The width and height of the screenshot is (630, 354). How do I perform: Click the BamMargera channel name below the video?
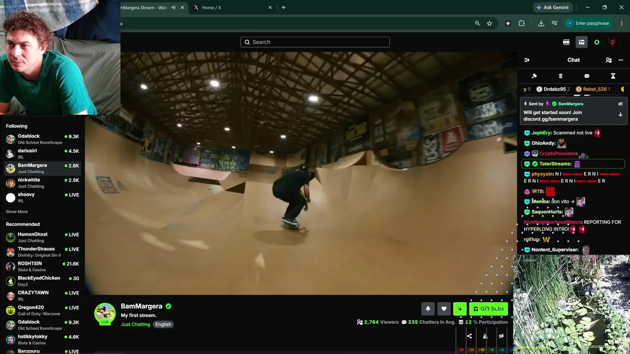point(142,306)
